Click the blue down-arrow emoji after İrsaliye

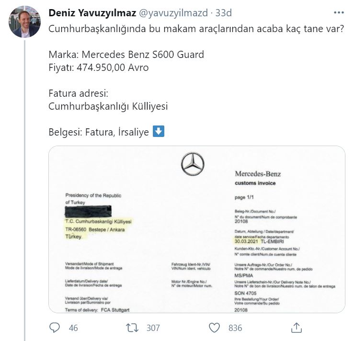pos(158,132)
